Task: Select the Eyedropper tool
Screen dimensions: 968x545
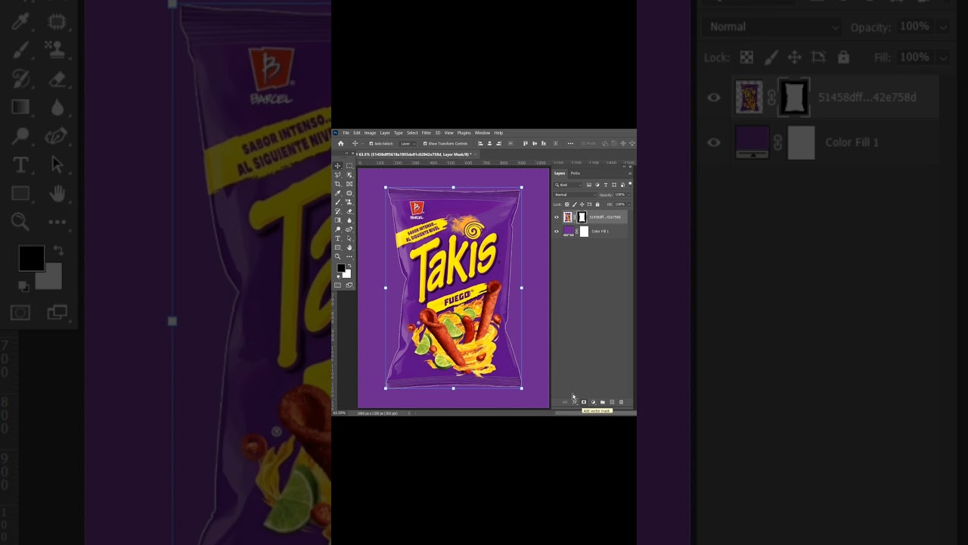Action: [x=337, y=193]
